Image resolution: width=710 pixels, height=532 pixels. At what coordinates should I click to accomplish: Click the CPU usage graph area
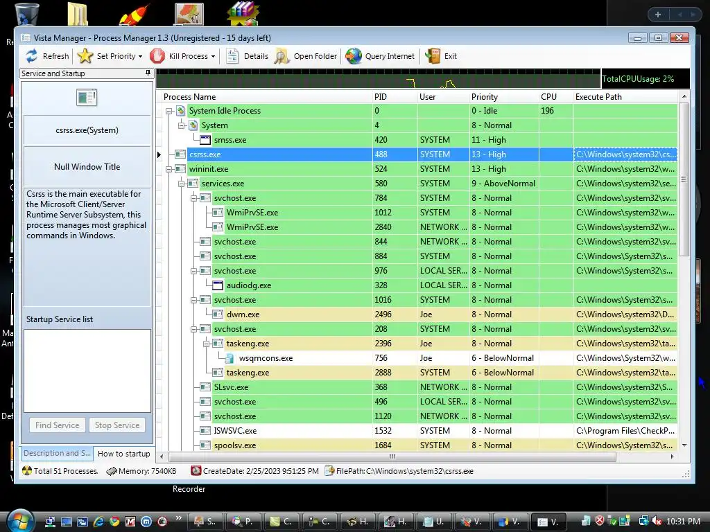(x=378, y=79)
